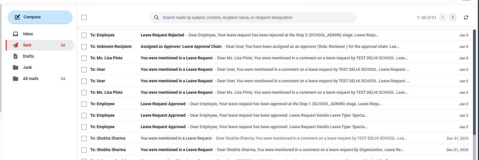Click the Sent paper-plane icon
Image resolution: width=479 pixels, height=160 pixels.
(16, 45)
